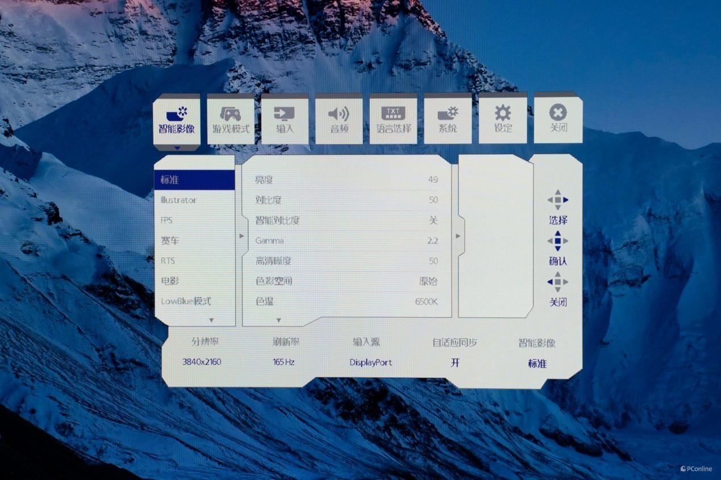721x480 pixels.
Task: Click the 智能影像 status value 标准
Action: coord(537,363)
